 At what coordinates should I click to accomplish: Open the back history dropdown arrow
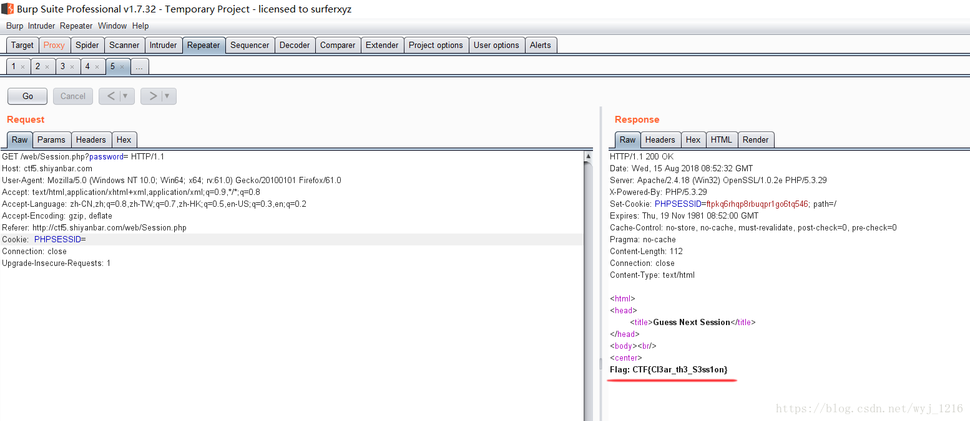pyautogui.click(x=126, y=96)
